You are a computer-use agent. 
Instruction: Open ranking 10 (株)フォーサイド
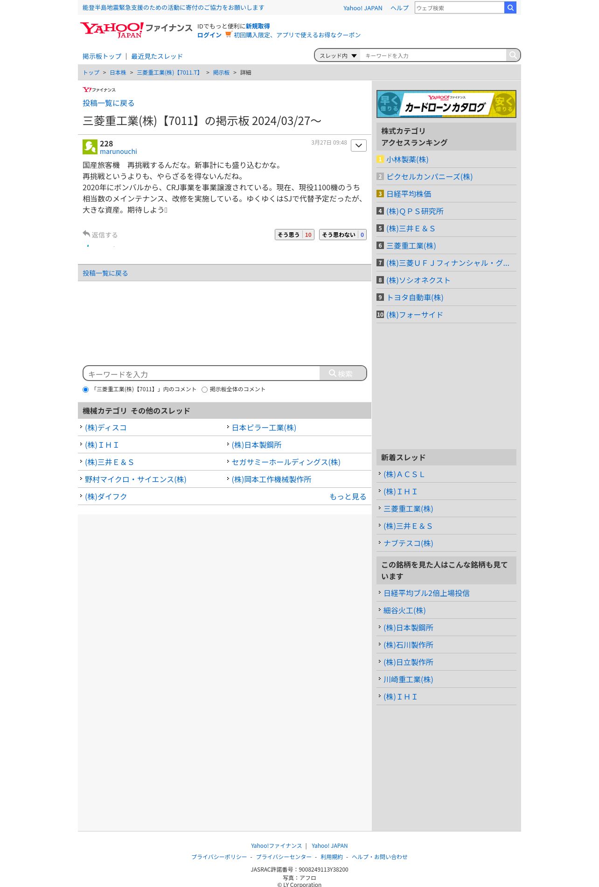414,315
